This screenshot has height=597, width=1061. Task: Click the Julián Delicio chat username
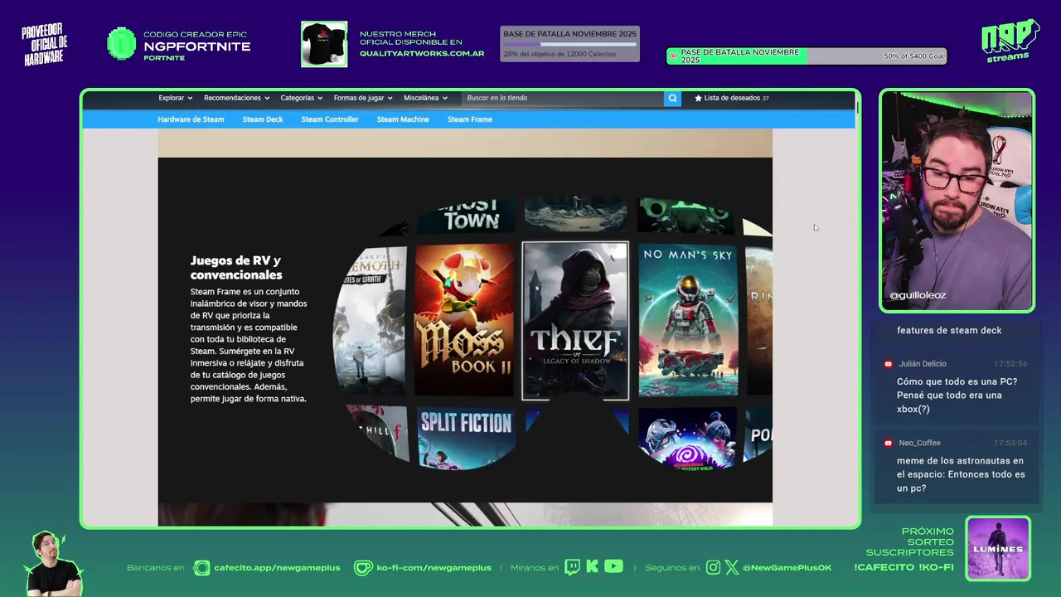pos(923,364)
